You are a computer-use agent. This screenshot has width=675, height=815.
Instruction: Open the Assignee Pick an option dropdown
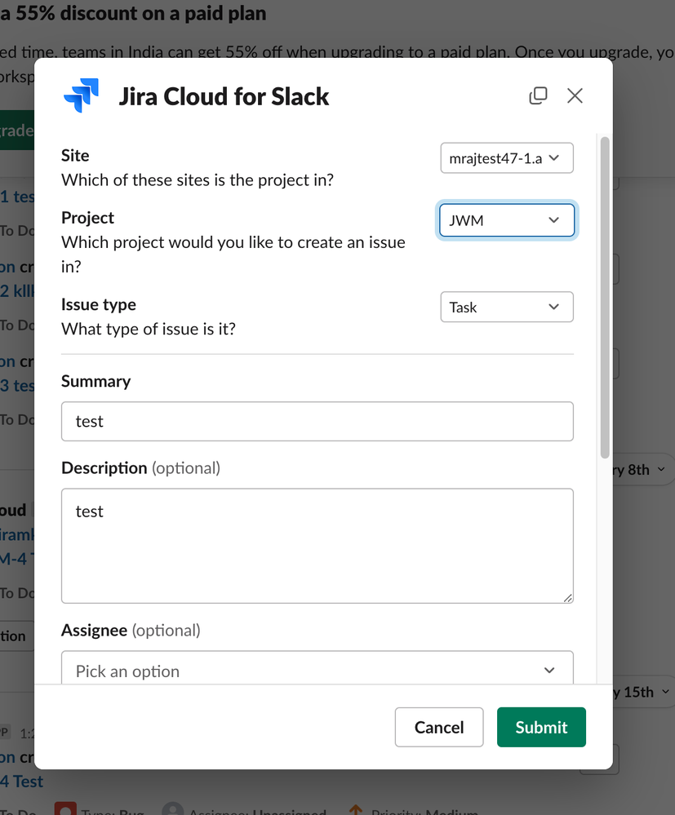click(x=318, y=668)
